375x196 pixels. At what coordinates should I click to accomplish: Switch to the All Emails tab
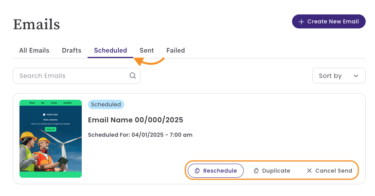point(34,50)
